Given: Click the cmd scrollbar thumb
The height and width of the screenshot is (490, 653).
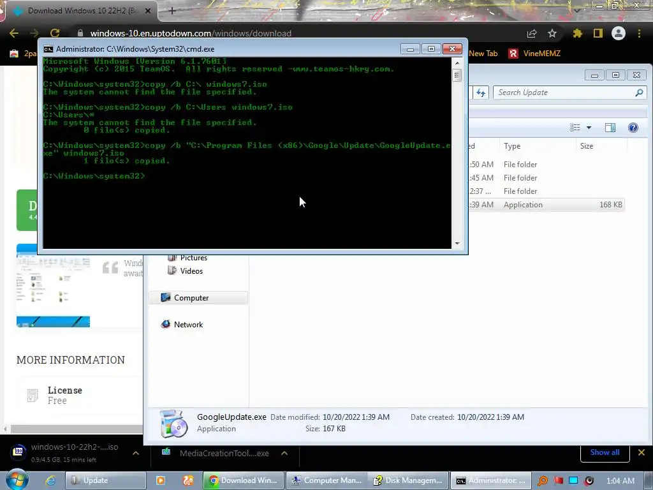Looking at the screenshot, I should [457, 75].
